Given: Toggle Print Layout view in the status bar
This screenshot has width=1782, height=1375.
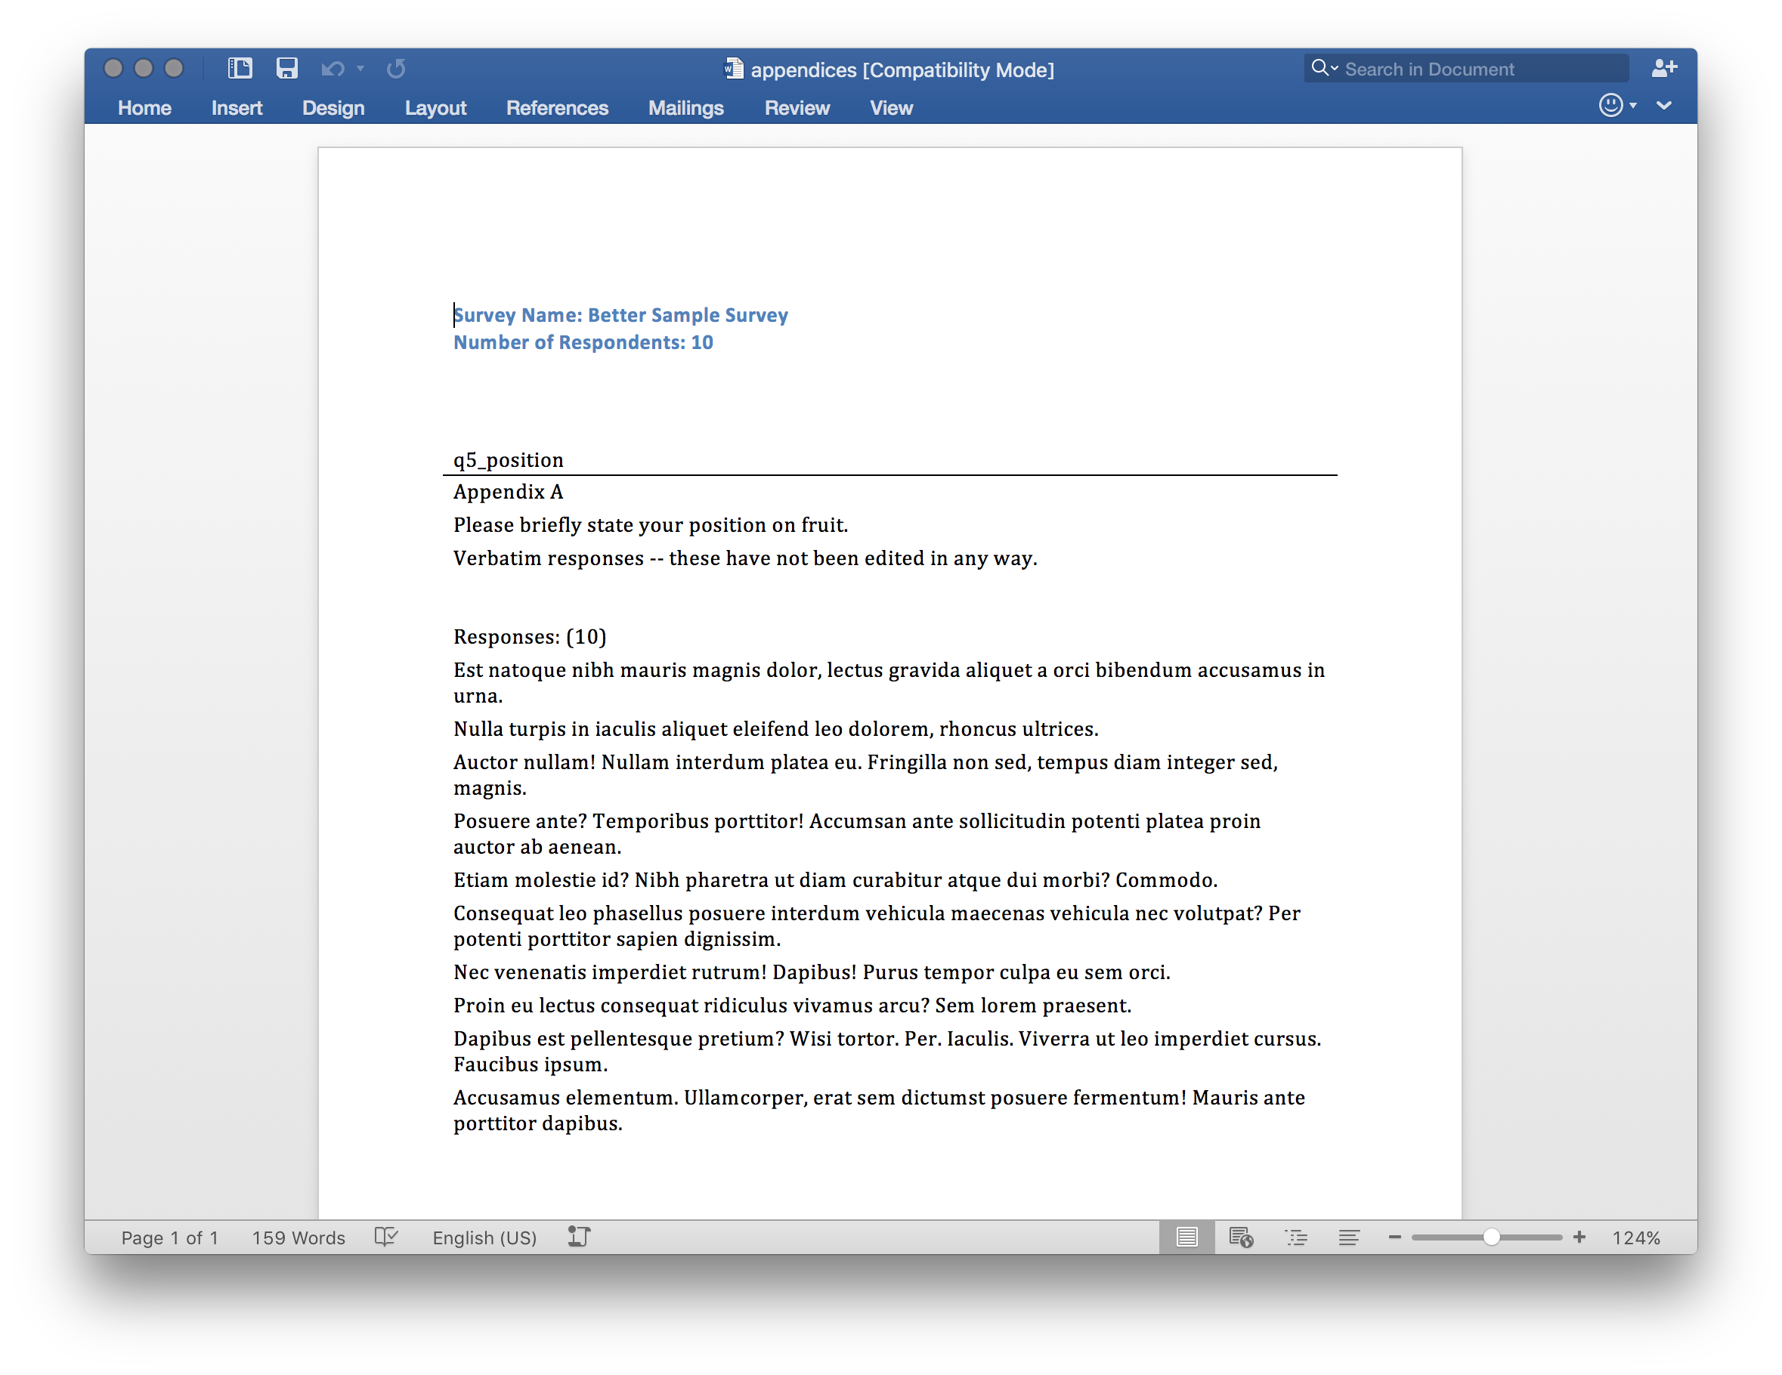Looking at the screenshot, I should pos(1188,1237).
